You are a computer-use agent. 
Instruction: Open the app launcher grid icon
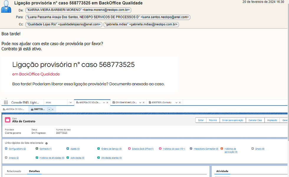(6, 103)
